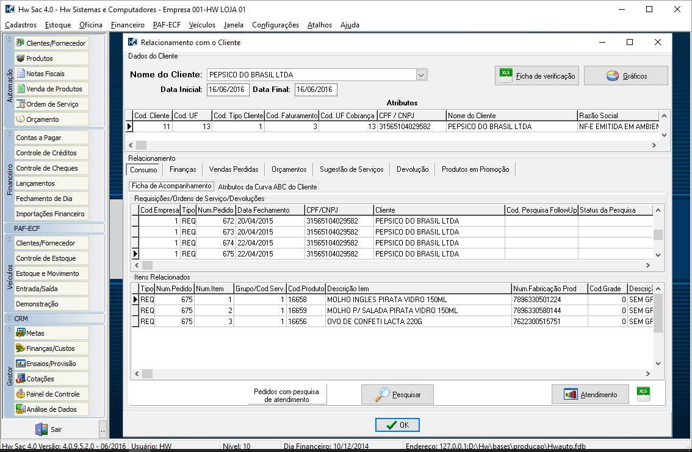Switch to the Finanças tab
This screenshot has height=452, width=692.
click(x=182, y=169)
